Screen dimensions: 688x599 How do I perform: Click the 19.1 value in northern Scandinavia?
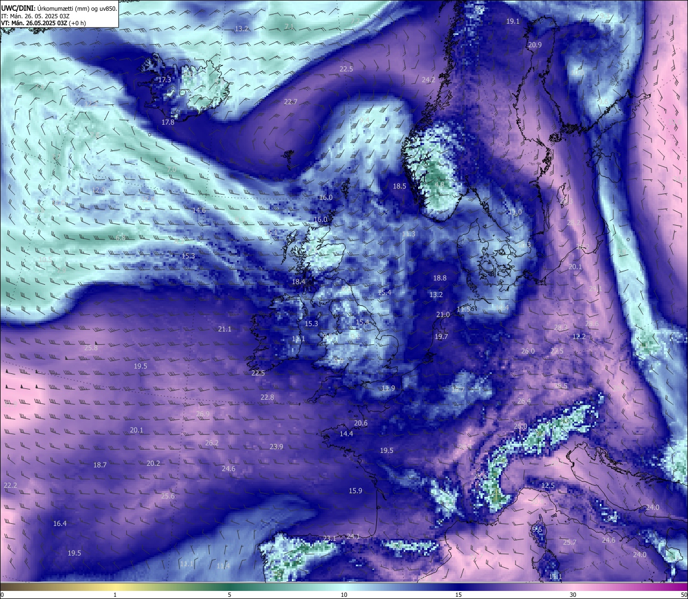coord(513,21)
